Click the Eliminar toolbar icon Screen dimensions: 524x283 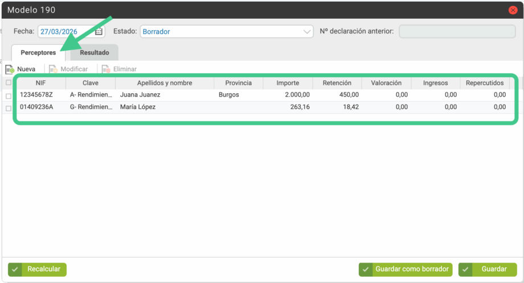[105, 69]
